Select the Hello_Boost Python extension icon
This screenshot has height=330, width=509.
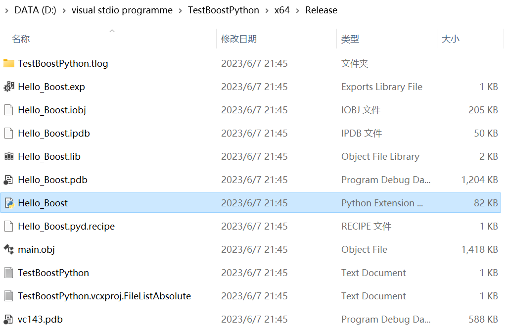(x=9, y=203)
